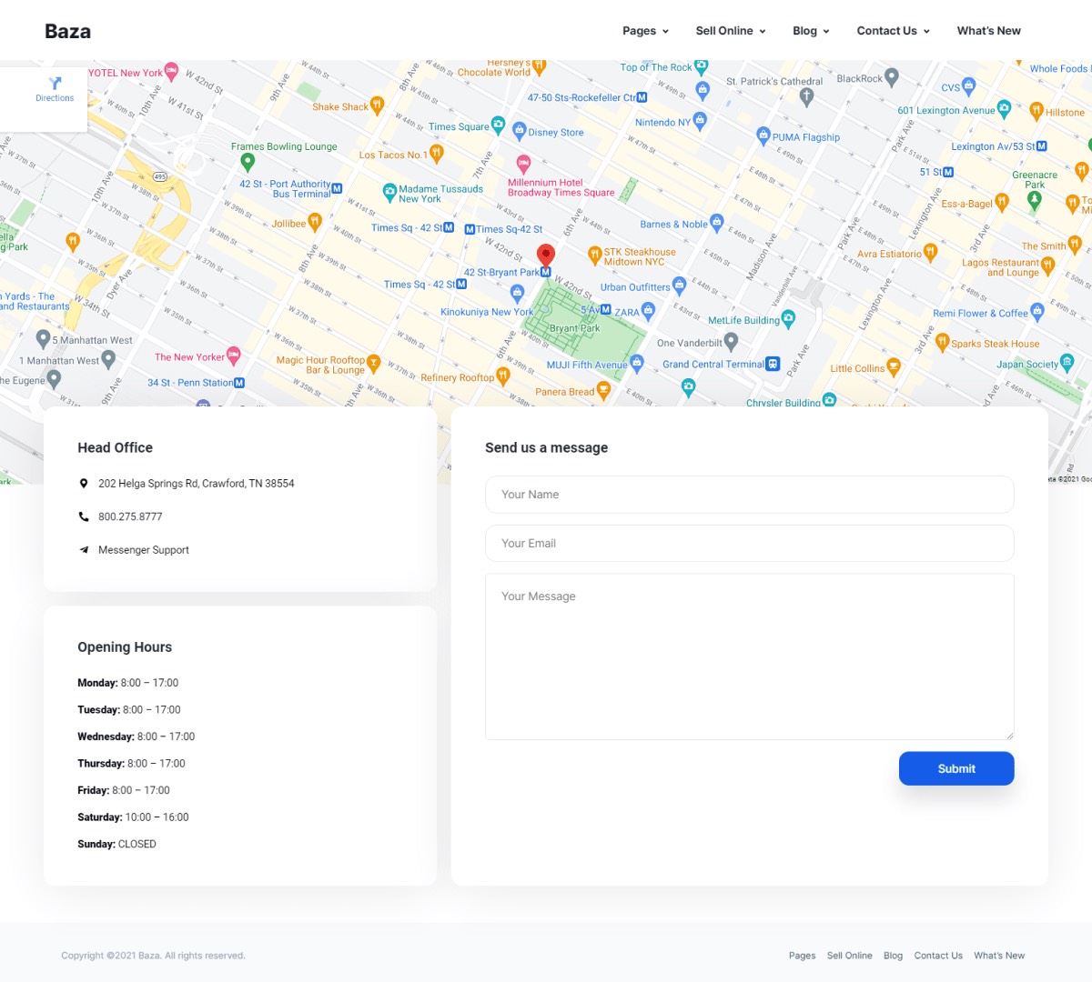
Task: Click the Baza logo link
Action: click(x=68, y=31)
